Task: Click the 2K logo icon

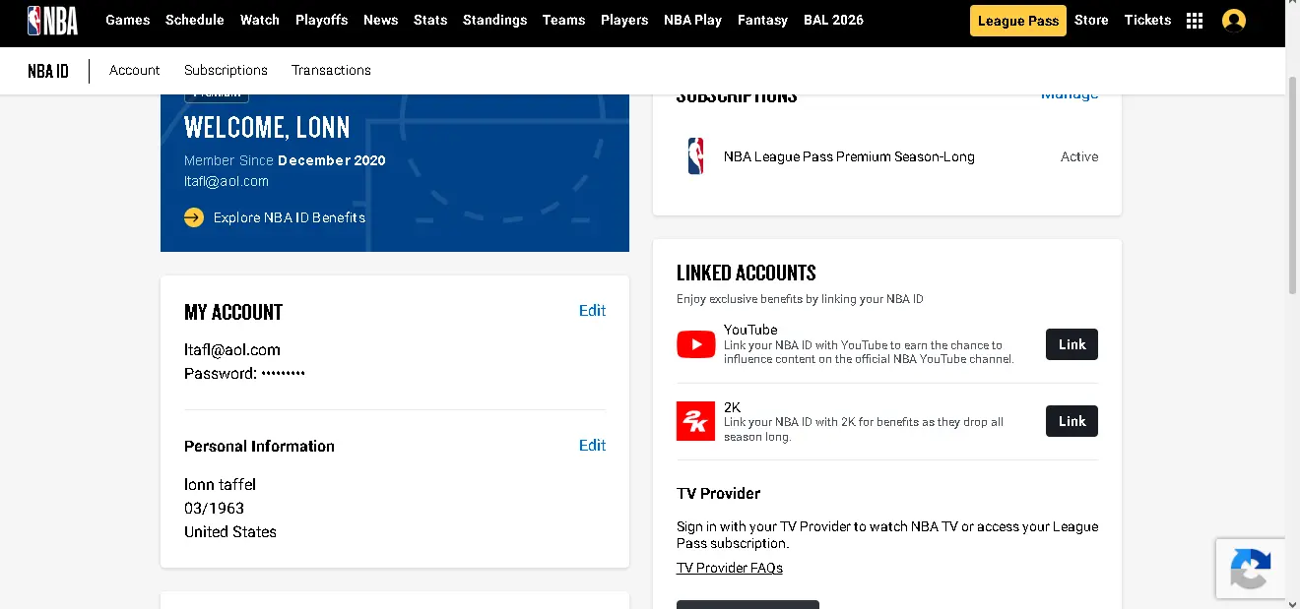Action: (x=696, y=421)
